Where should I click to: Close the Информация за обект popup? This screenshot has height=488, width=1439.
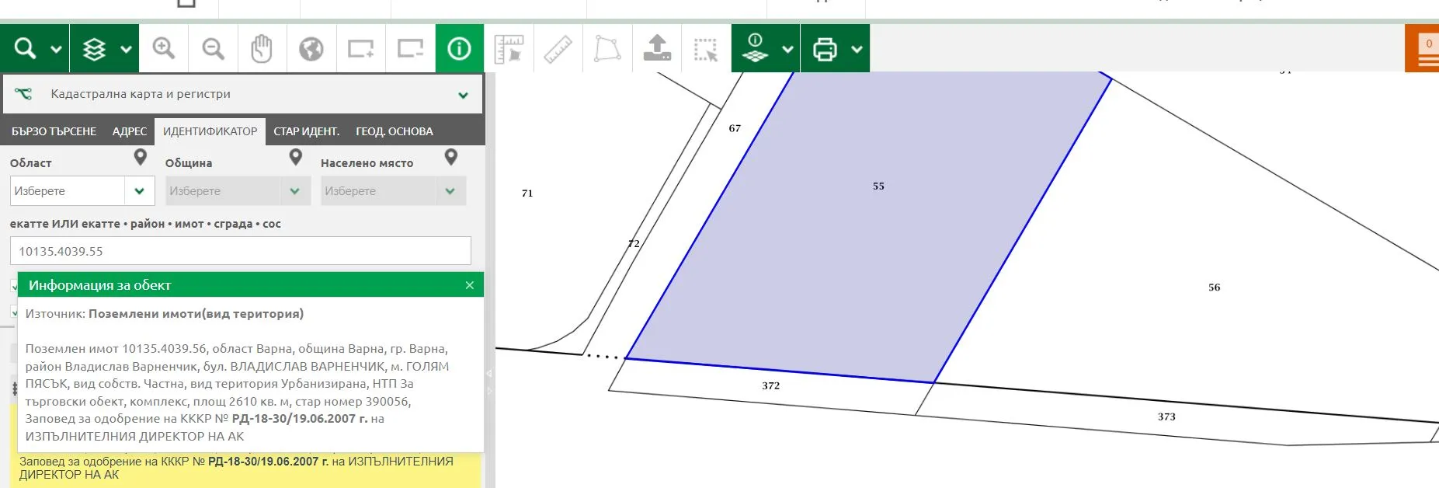click(469, 285)
